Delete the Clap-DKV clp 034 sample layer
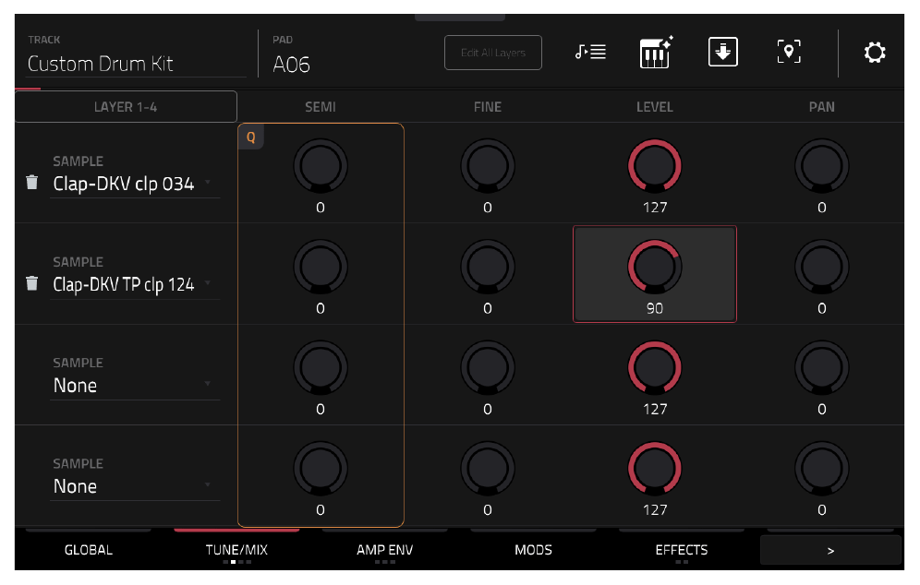 coord(32,183)
